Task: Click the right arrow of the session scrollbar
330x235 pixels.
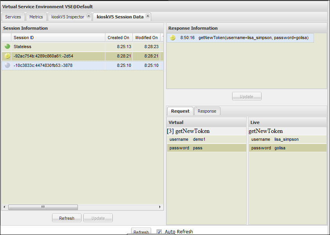Action: click(x=160, y=207)
